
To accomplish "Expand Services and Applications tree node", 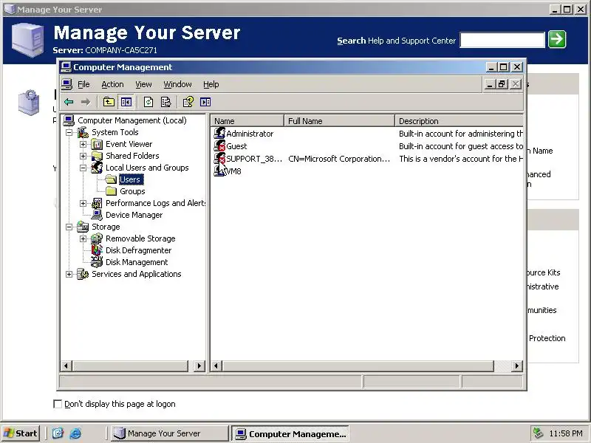I will [x=69, y=274].
